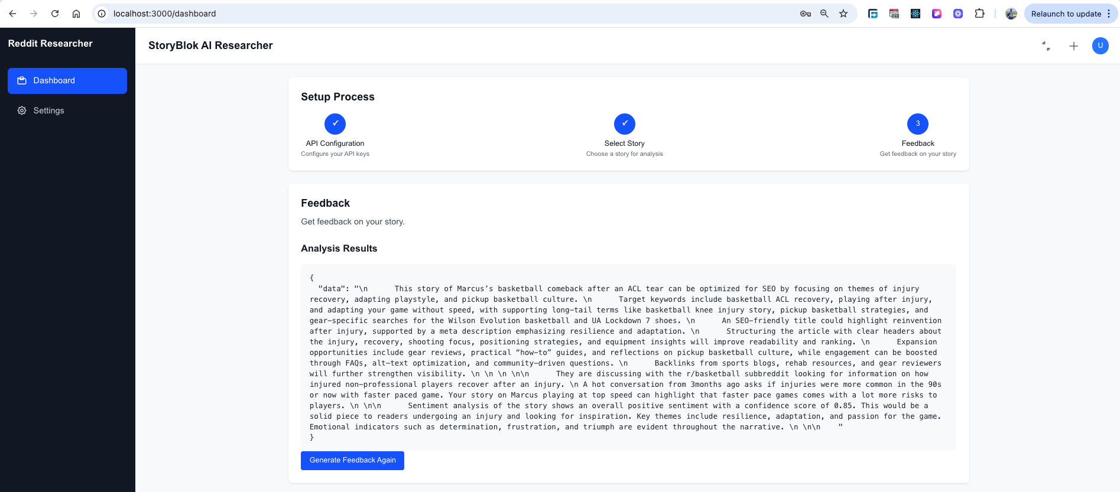The width and height of the screenshot is (1120, 492).
Task: Click the Settings gear icon
Action: pos(22,110)
